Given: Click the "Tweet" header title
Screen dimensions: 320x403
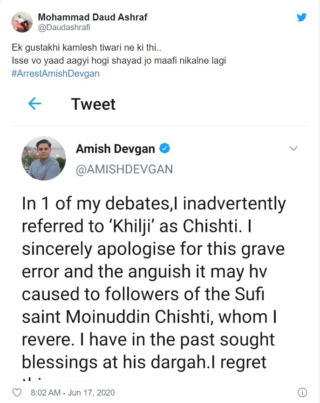Looking at the screenshot, I should (93, 104).
